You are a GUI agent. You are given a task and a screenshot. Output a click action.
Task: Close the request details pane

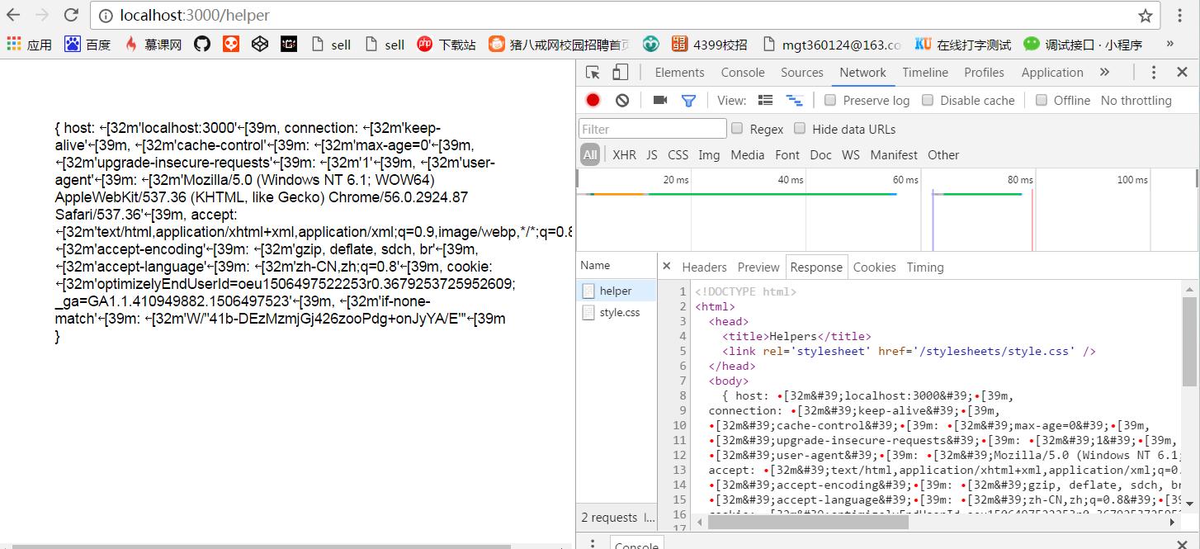point(667,267)
